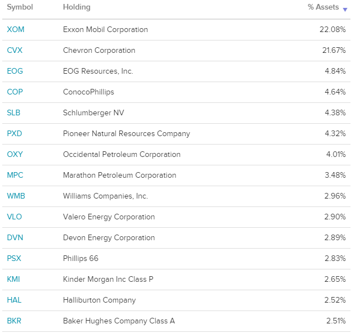
Task: Open the BKR ticker link
Action: pyautogui.click(x=14, y=321)
